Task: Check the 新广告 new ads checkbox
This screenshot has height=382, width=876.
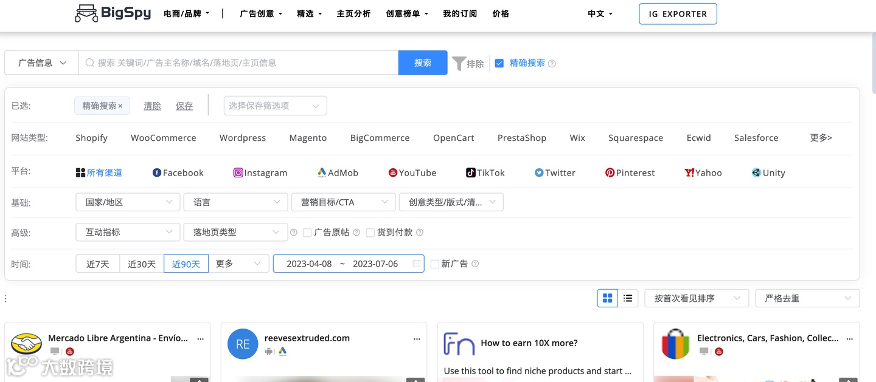Action: point(435,264)
